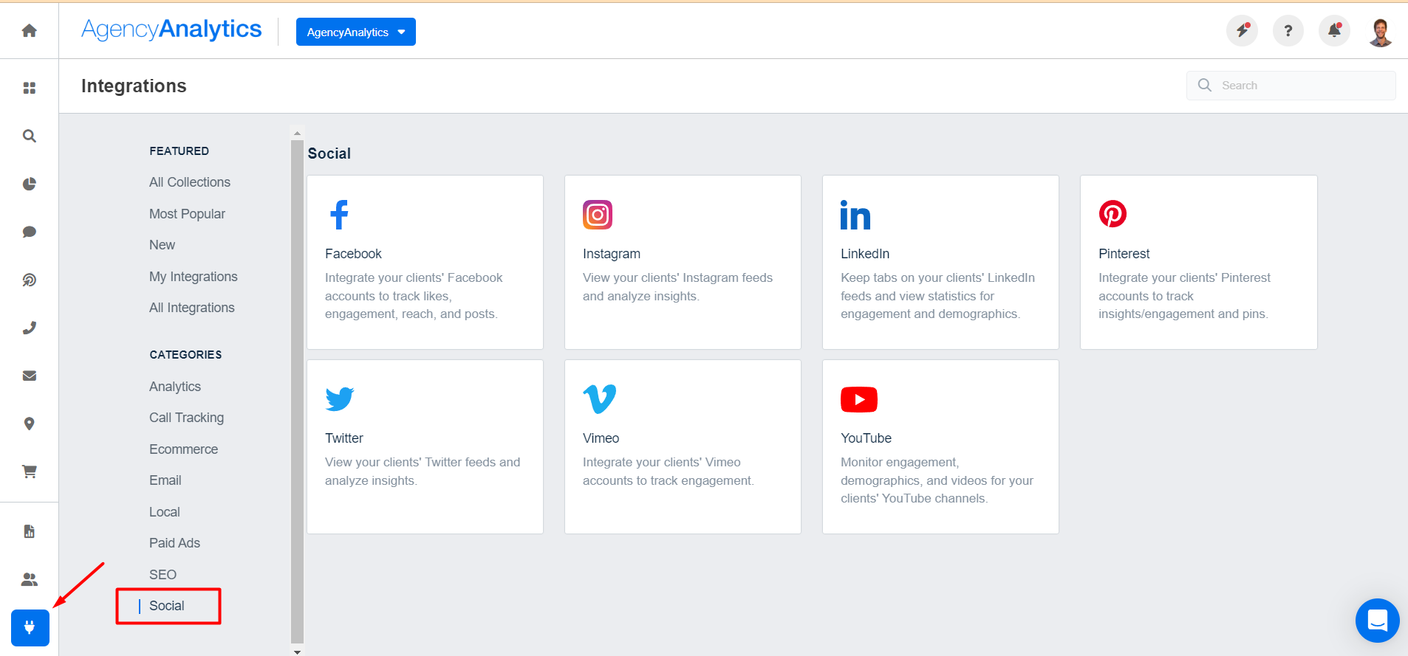
Task: Open the dashboard grid icon in the sidebar
Action: coord(30,88)
